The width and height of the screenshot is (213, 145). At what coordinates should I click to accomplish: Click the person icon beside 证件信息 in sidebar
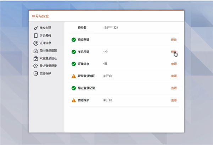(36, 43)
